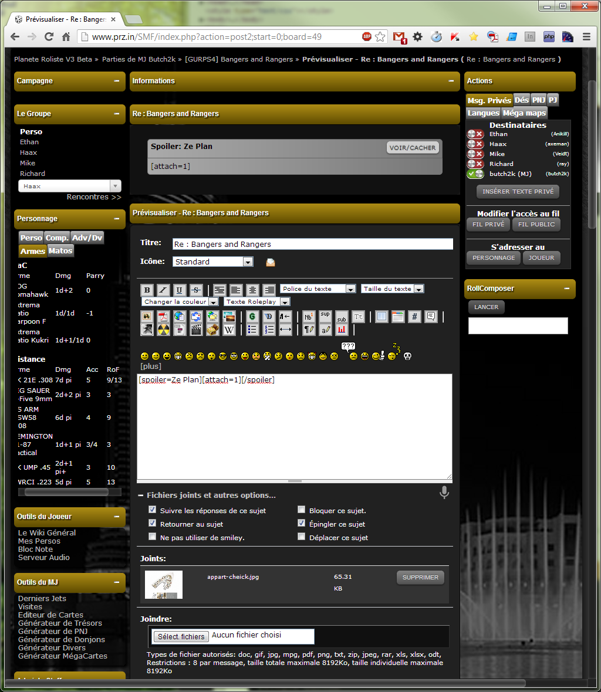
Task: Click the Wikipedia W icon
Action: tap(229, 330)
